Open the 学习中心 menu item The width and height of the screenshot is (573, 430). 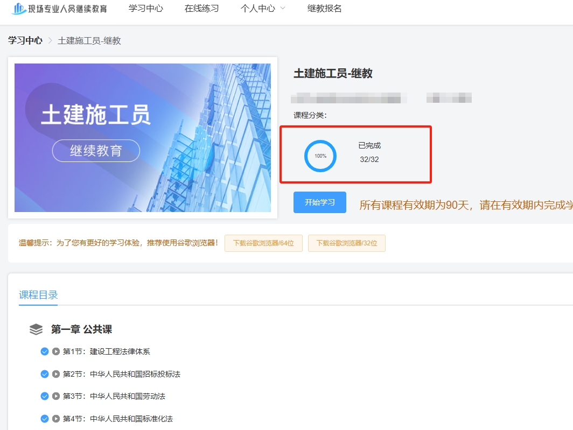pyautogui.click(x=146, y=9)
